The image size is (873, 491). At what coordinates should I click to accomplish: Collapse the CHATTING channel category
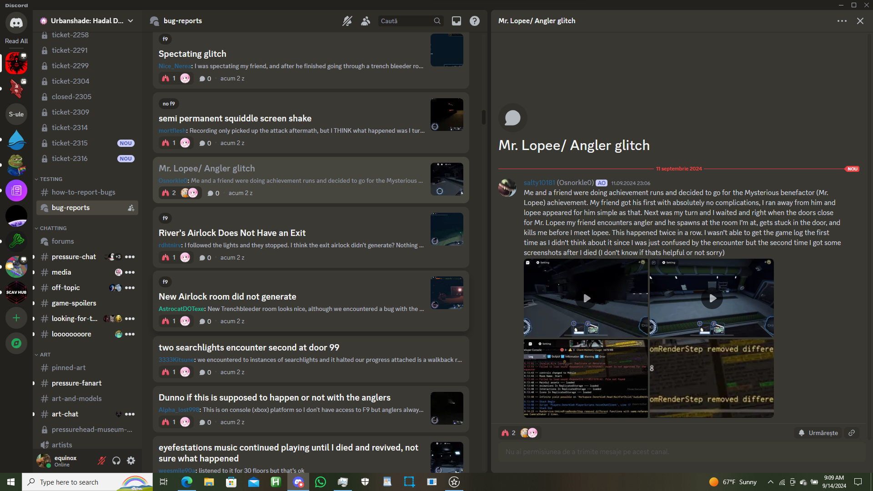pos(53,228)
